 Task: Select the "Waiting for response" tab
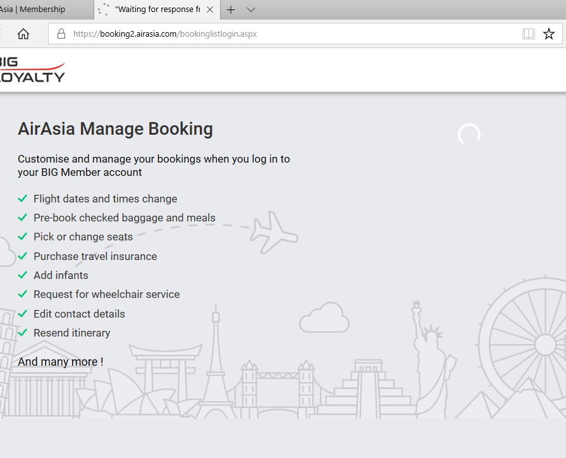157,9
